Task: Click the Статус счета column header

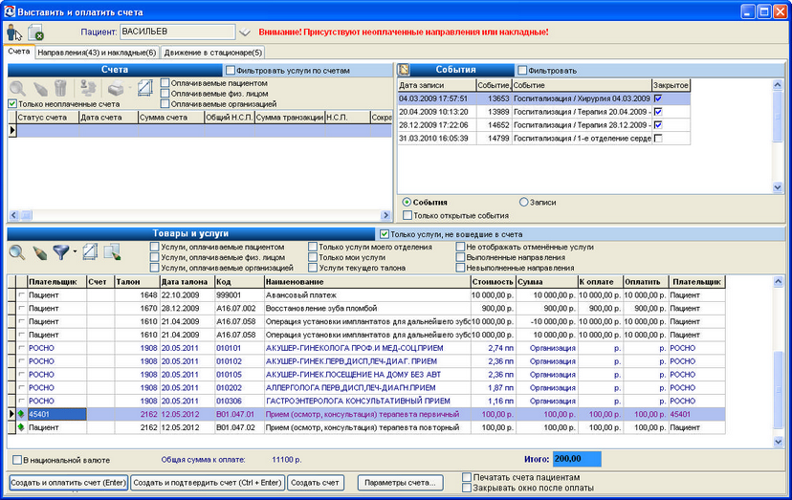Action: (x=48, y=118)
